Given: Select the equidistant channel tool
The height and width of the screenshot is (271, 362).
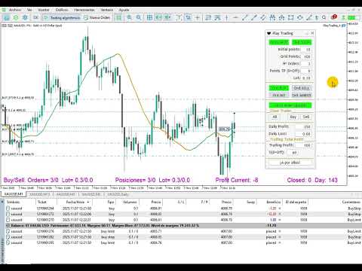Looking at the screenshot, I should pyautogui.click(x=263, y=17).
